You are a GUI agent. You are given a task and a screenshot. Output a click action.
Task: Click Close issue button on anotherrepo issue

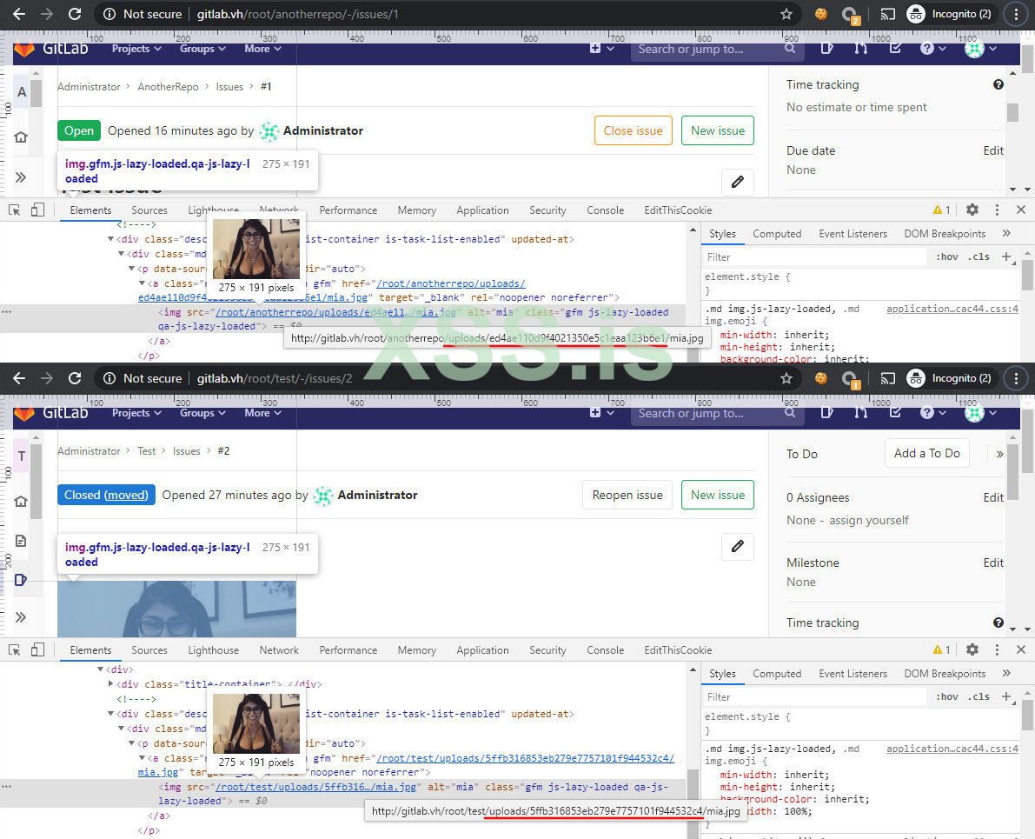point(633,130)
